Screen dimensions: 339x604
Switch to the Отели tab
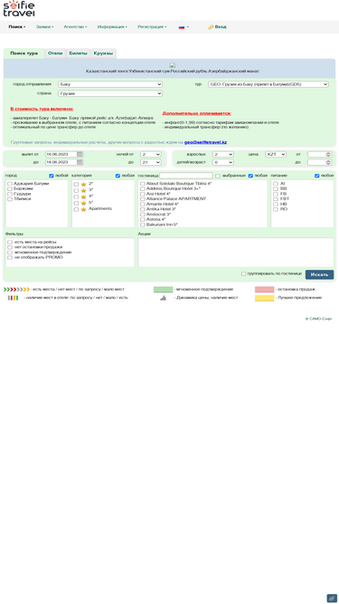(x=55, y=53)
